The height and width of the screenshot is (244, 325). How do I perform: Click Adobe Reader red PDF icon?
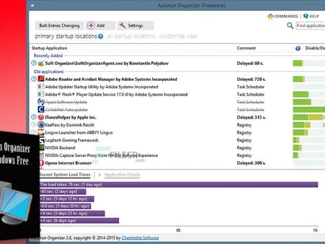tap(41, 79)
